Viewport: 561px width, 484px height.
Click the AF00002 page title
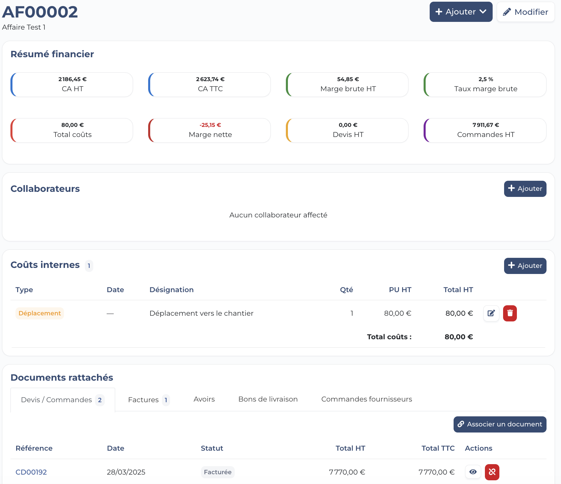(x=40, y=12)
